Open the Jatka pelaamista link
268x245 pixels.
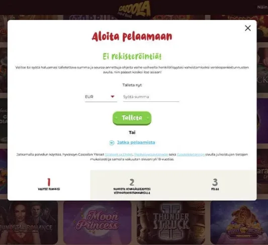pos(136,143)
